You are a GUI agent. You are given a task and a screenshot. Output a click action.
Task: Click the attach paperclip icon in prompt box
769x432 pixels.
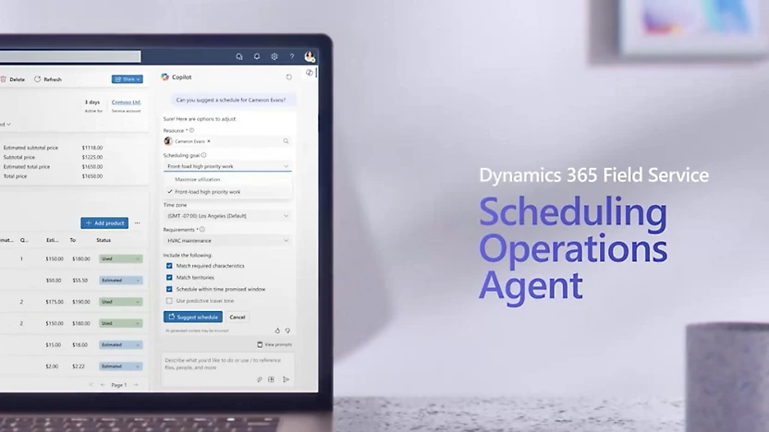pos(260,379)
